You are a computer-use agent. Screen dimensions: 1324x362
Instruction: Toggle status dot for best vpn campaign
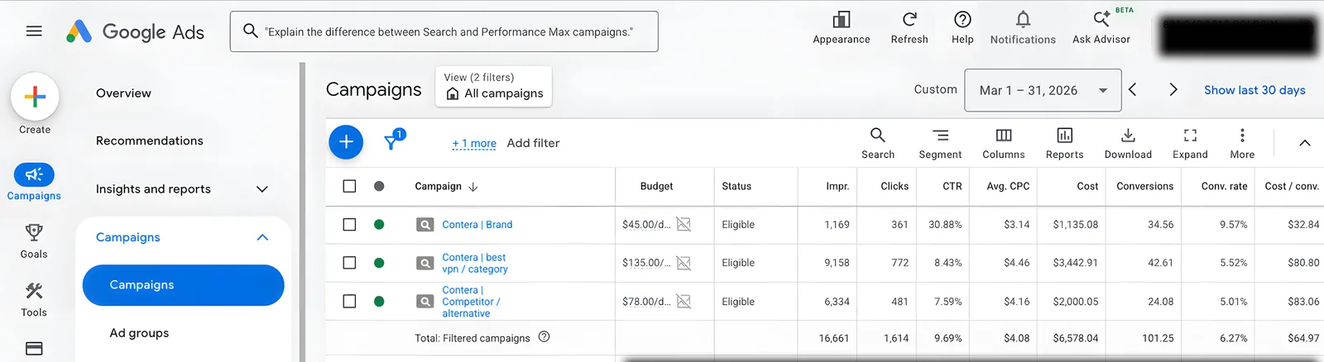click(379, 263)
